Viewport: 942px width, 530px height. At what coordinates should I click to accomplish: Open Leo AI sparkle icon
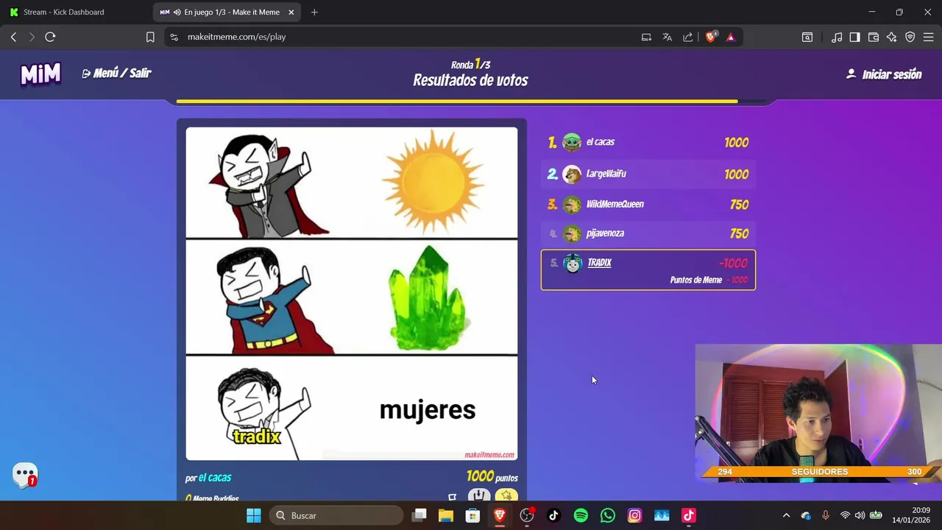pos(892,37)
